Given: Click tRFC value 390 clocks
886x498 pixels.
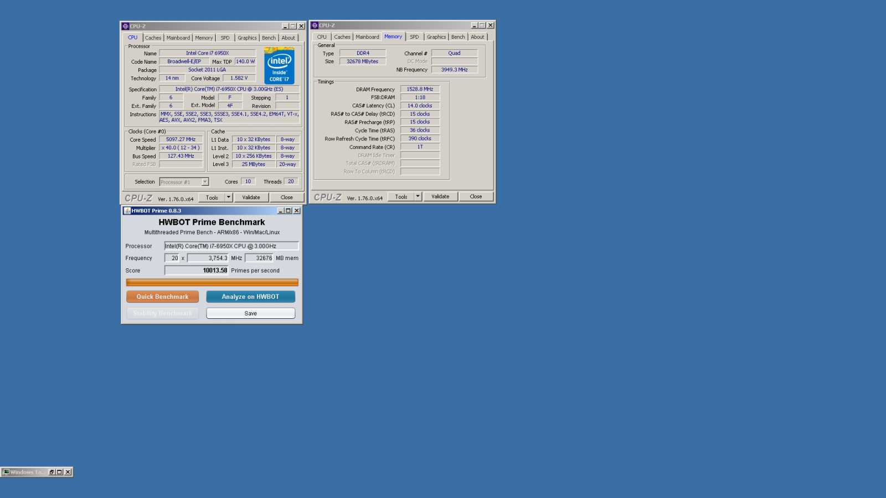Looking at the screenshot, I should (x=420, y=138).
